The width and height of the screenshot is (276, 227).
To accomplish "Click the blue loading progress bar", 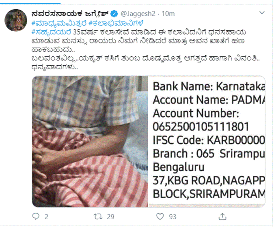I will (30, 4).
